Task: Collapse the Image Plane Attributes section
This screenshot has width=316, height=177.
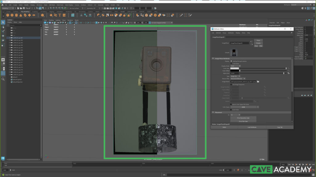Action: (x=213, y=58)
